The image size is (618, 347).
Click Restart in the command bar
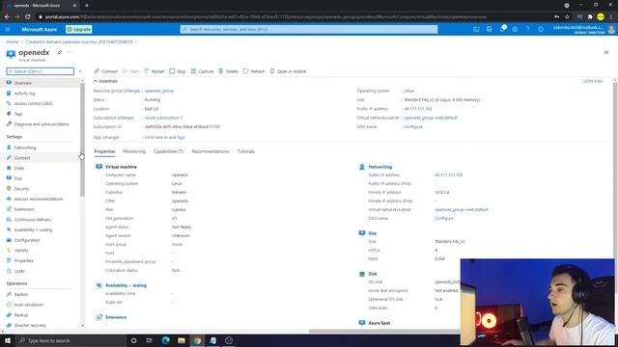[154, 71]
